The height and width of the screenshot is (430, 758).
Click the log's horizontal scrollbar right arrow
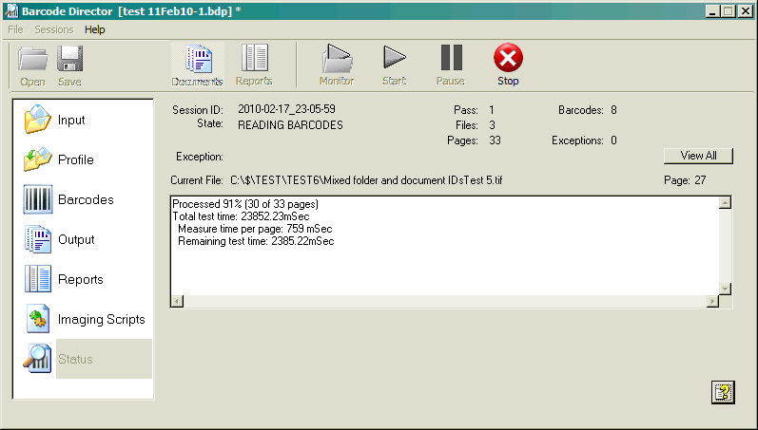pyautogui.click(x=711, y=302)
